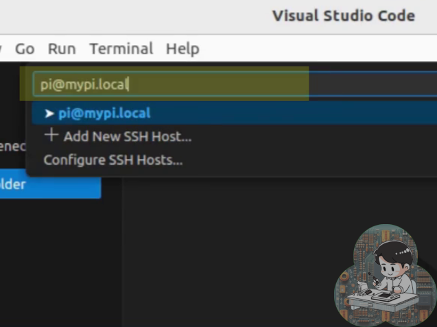Open the Go menu

[25, 49]
